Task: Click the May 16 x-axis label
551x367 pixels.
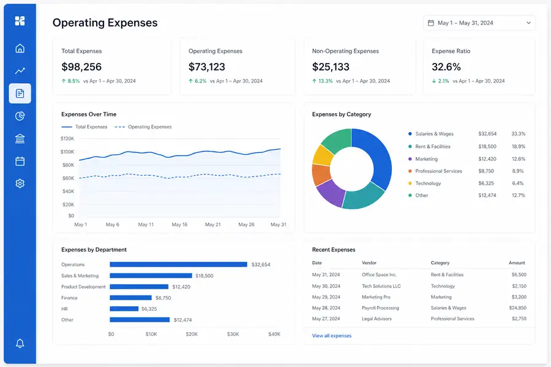Action: tap(179, 224)
